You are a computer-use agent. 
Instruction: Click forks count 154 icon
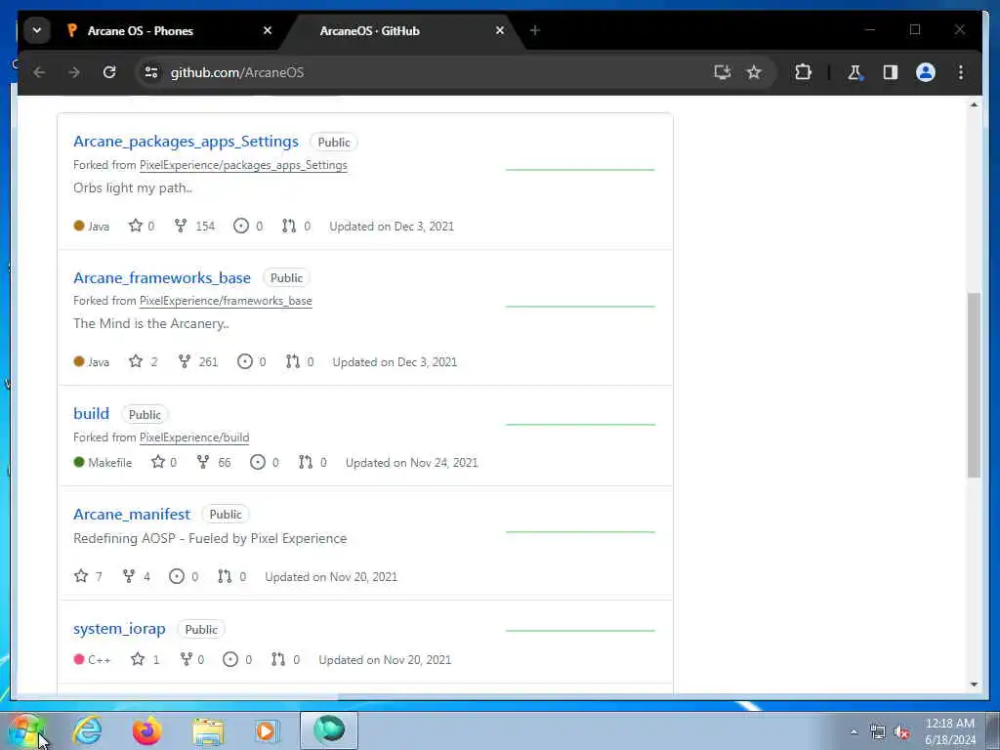(181, 226)
